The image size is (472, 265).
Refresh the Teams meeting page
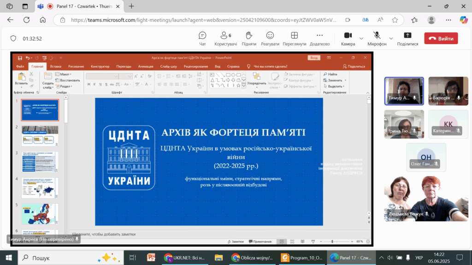[x=26, y=20]
